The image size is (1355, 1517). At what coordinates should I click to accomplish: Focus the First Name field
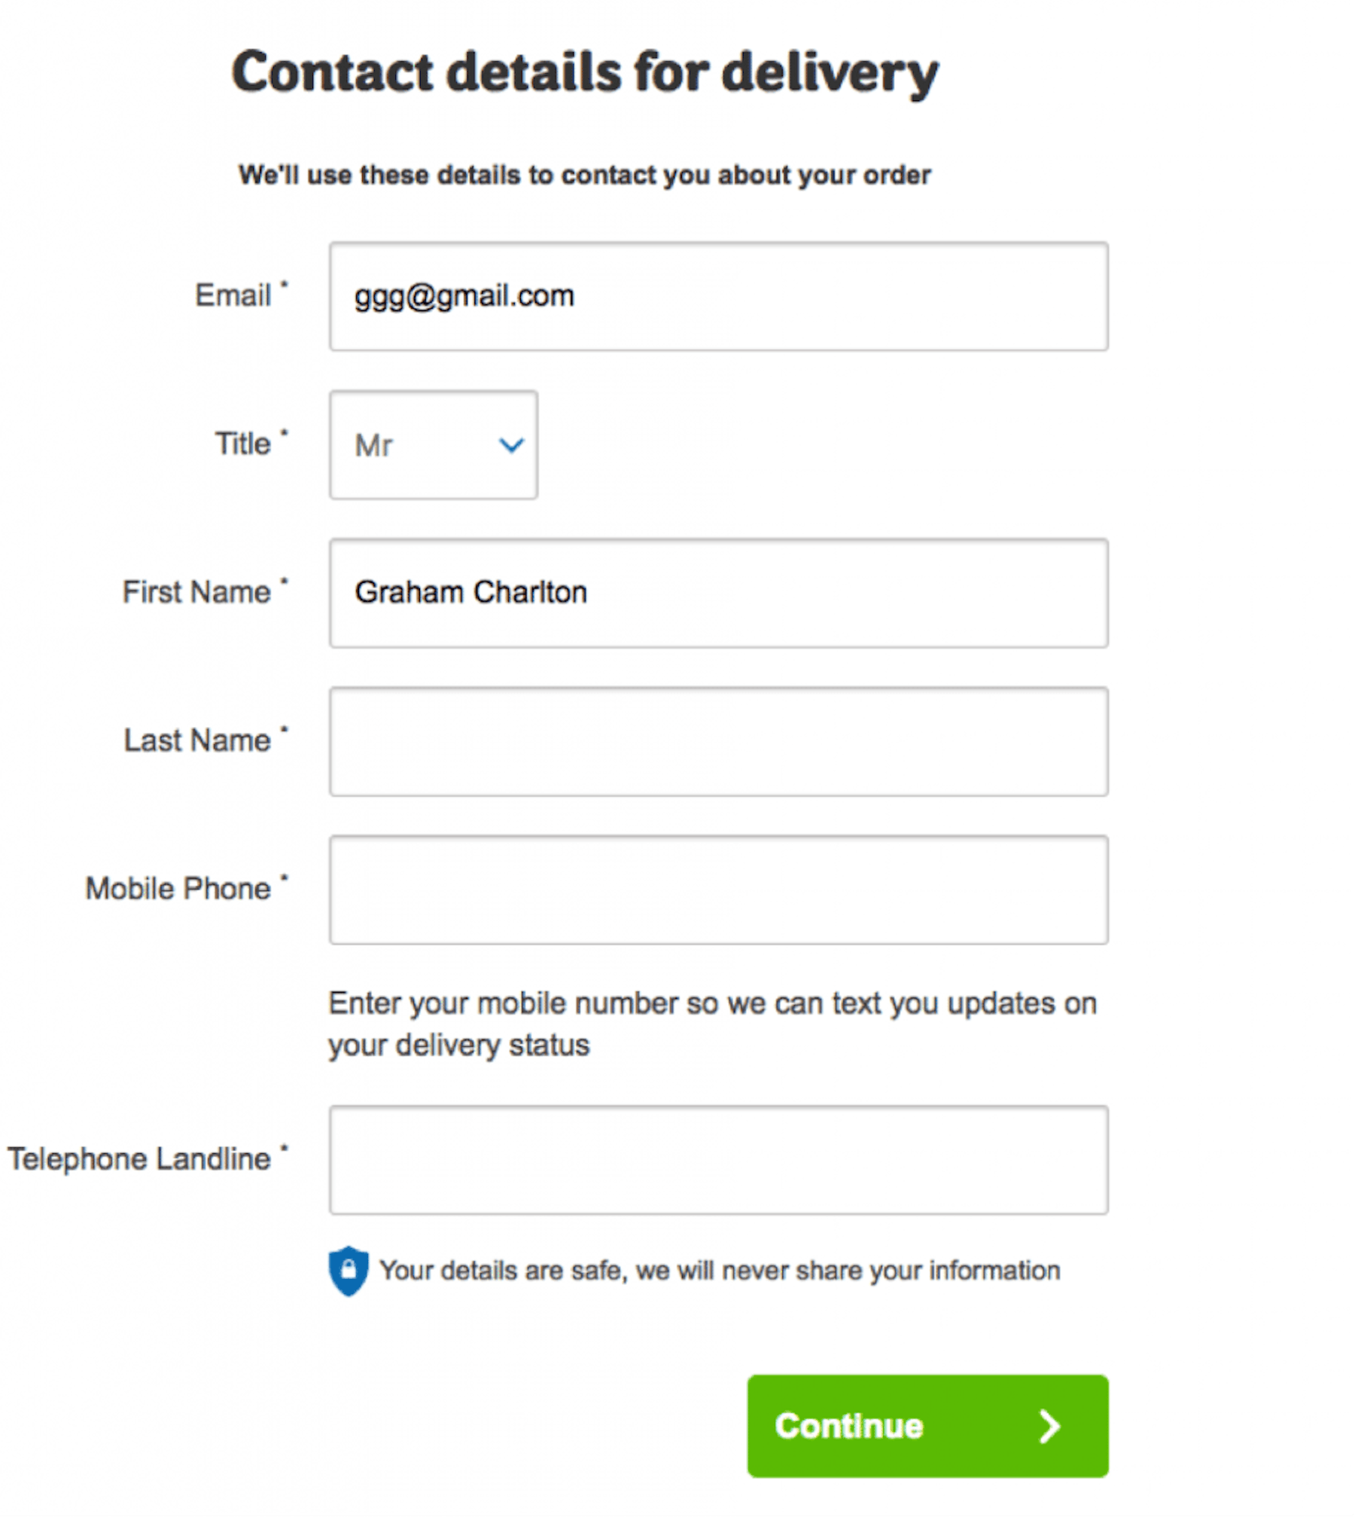coord(719,593)
